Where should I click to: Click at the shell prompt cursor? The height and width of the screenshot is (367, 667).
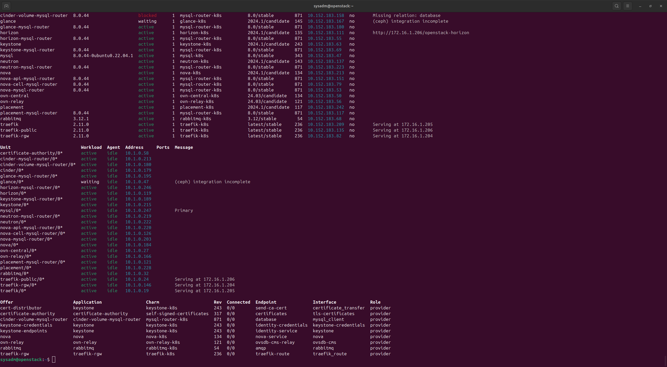click(54, 359)
